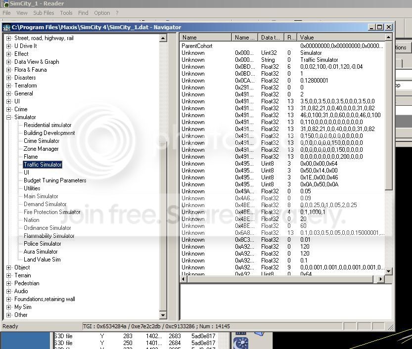Expand the Terraform node
The width and height of the screenshot is (412, 349).
click(x=9, y=86)
